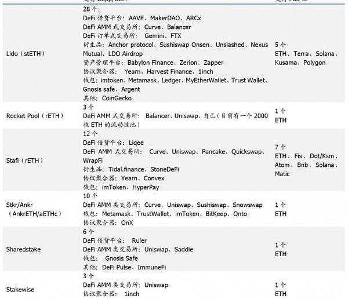Click Stafi's "7 个" supported chains count
Image resolution: width=348 pixels, height=299 pixels.
click(280, 147)
